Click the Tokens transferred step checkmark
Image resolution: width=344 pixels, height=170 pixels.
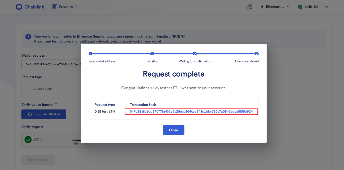click(x=257, y=54)
